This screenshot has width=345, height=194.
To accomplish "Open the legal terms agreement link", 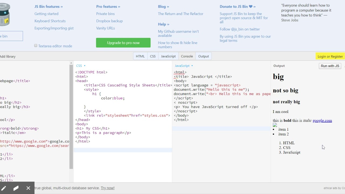I will (x=245, y=39).
